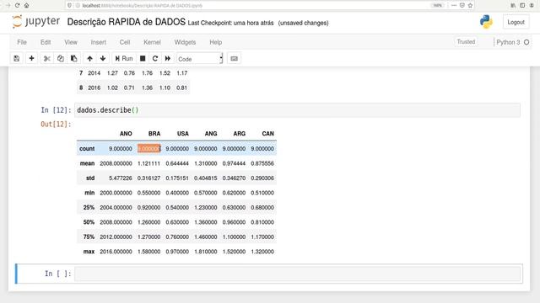Click the Trusted notebook indicator
The width and height of the screenshot is (540, 303).
point(466,41)
